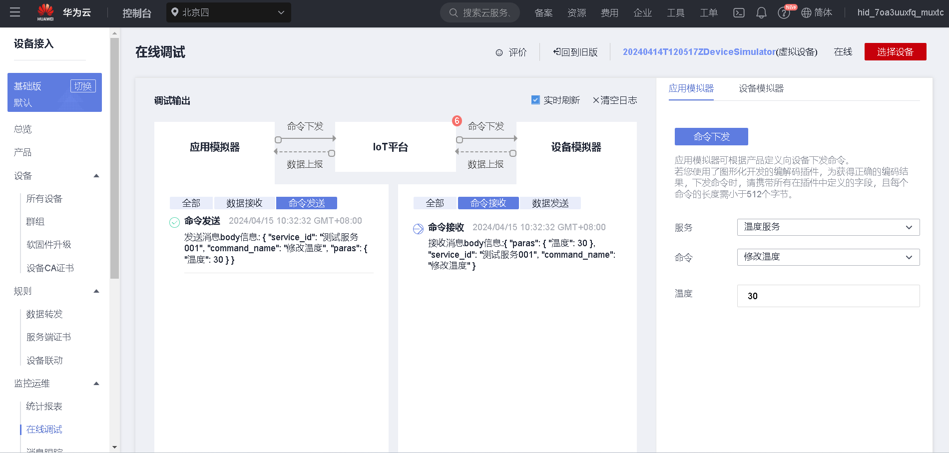
Task: Click the smiley 评价 feedback icon
Action: (499, 52)
